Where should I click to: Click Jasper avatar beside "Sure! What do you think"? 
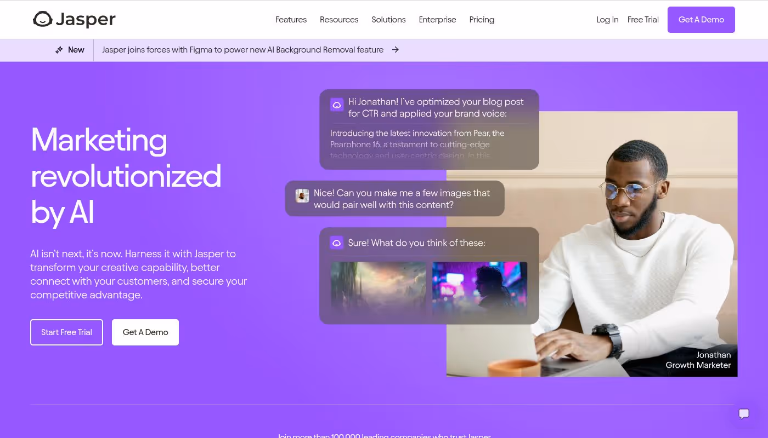point(336,243)
